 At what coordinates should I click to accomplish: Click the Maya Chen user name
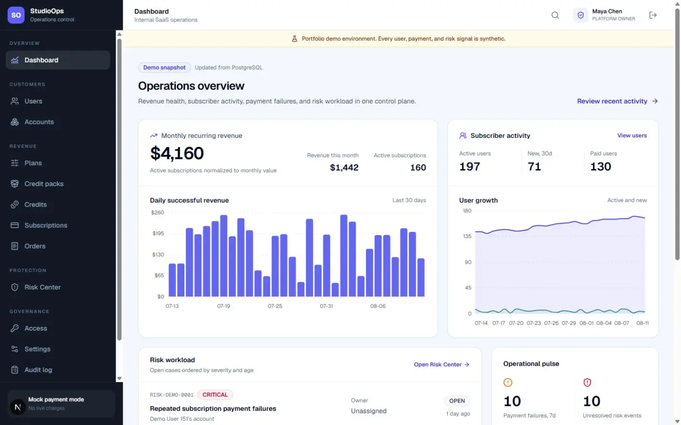607,11
